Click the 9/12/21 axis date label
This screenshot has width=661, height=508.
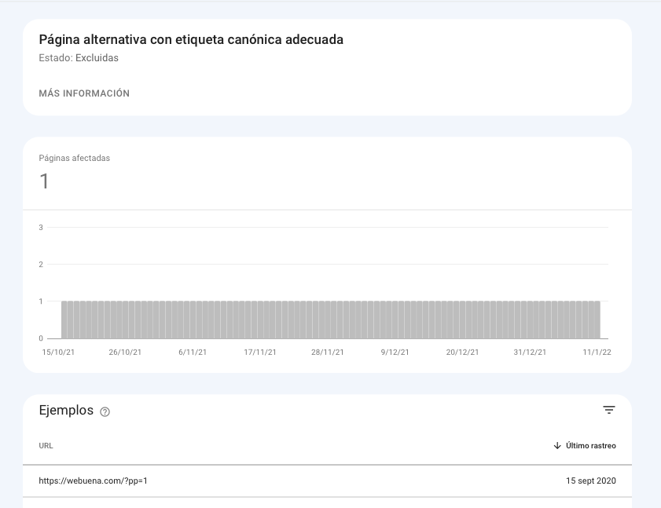[x=395, y=353]
